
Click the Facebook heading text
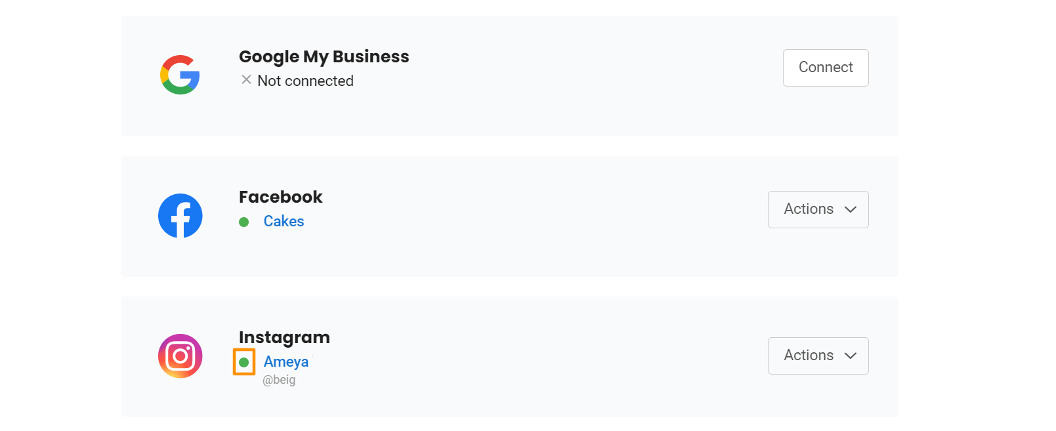280,197
